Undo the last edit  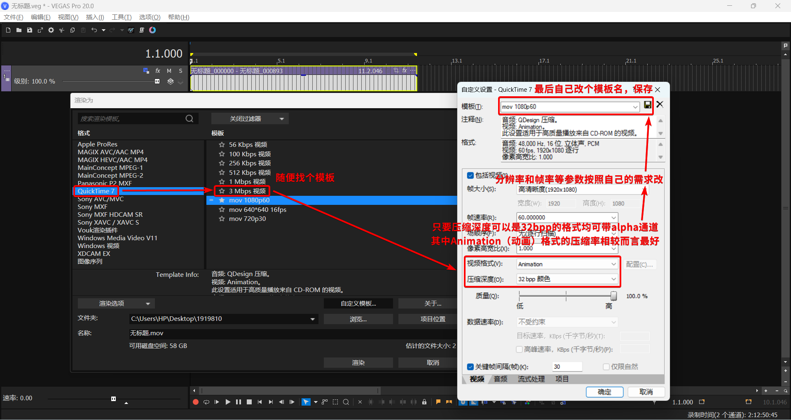click(x=94, y=30)
